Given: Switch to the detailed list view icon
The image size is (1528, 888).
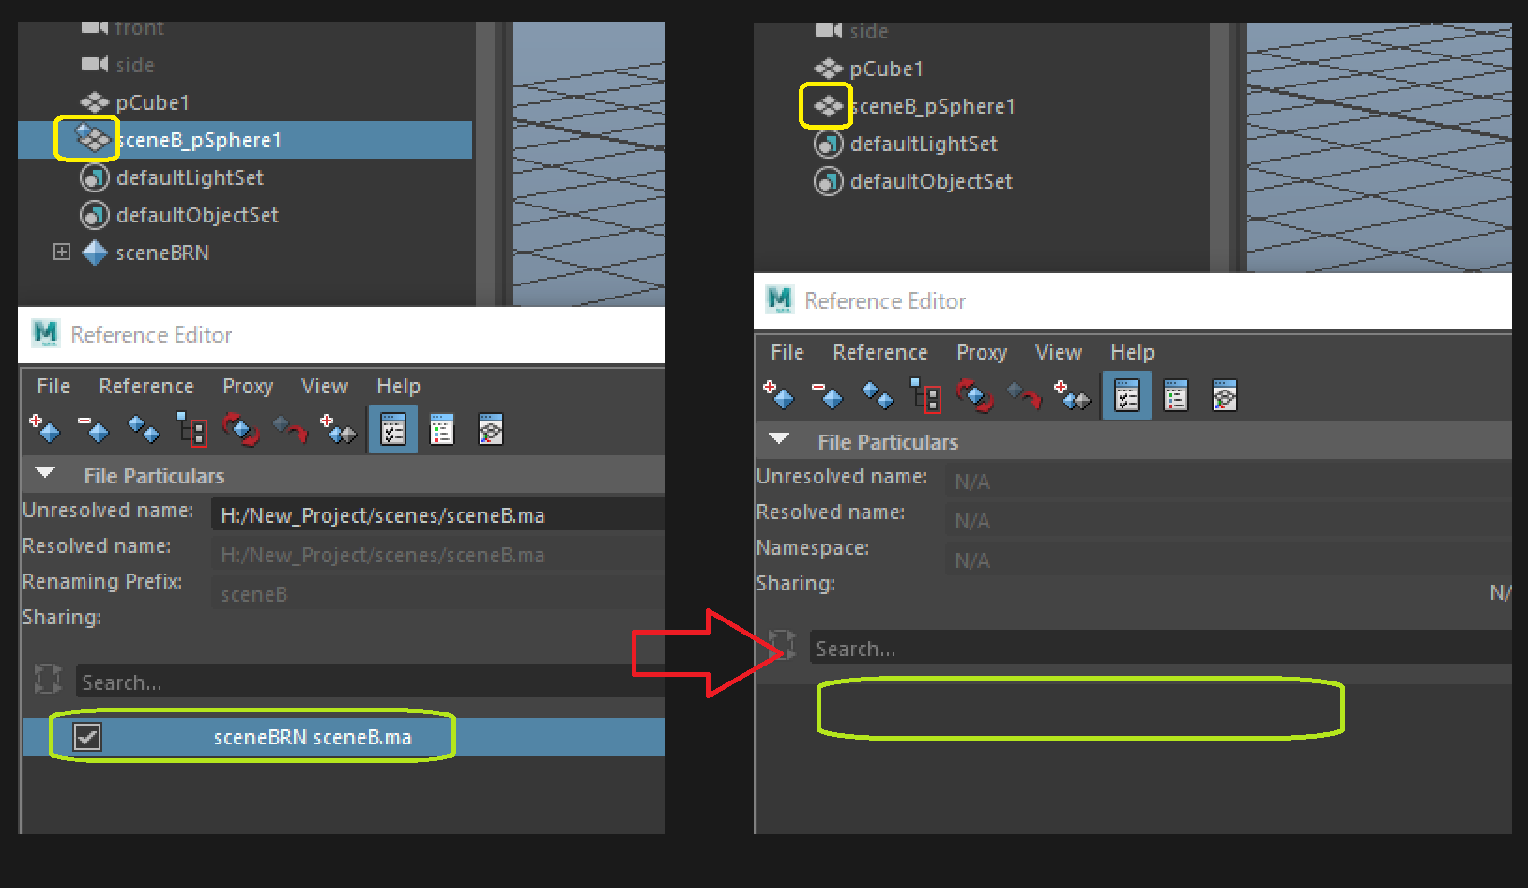Looking at the screenshot, I should click(441, 430).
